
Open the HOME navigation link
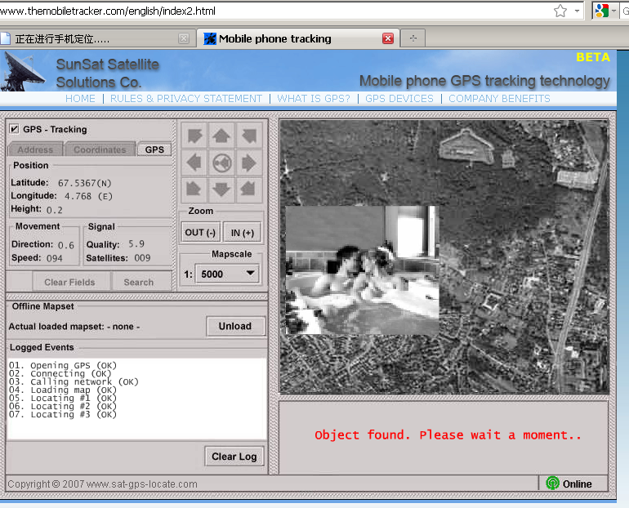point(80,99)
